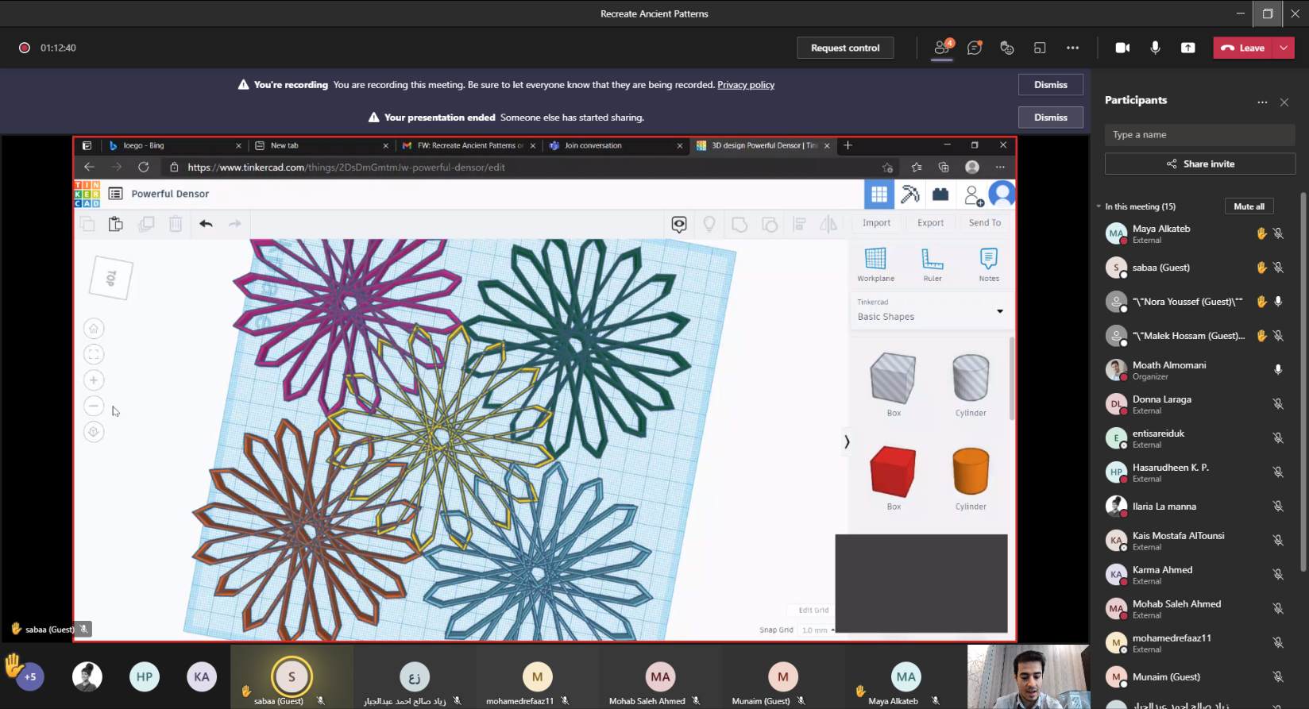Viewport: 1309px width, 709px height.
Task: Open the dropdown arrow next to Leave
Action: pyautogui.click(x=1284, y=48)
